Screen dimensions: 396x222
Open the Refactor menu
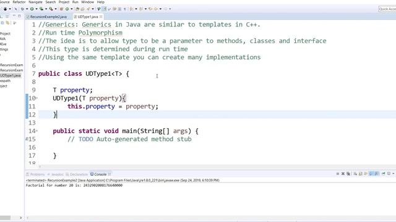[x=19, y=2]
